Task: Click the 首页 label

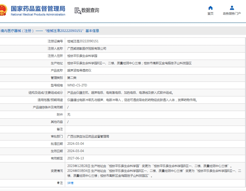Action: coord(210,14)
